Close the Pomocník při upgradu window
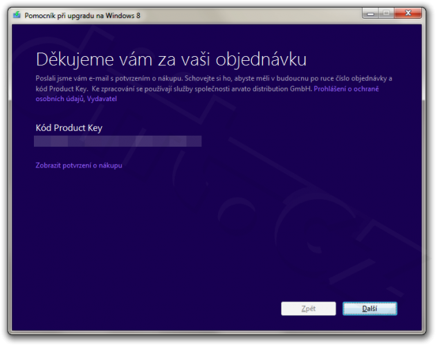 click(408, 13)
